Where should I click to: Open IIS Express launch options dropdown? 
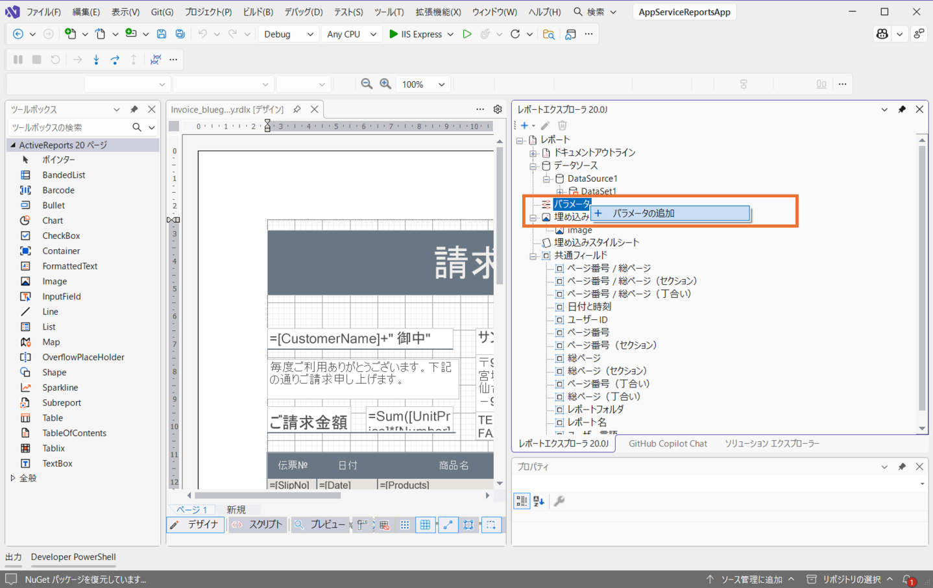point(450,34)
